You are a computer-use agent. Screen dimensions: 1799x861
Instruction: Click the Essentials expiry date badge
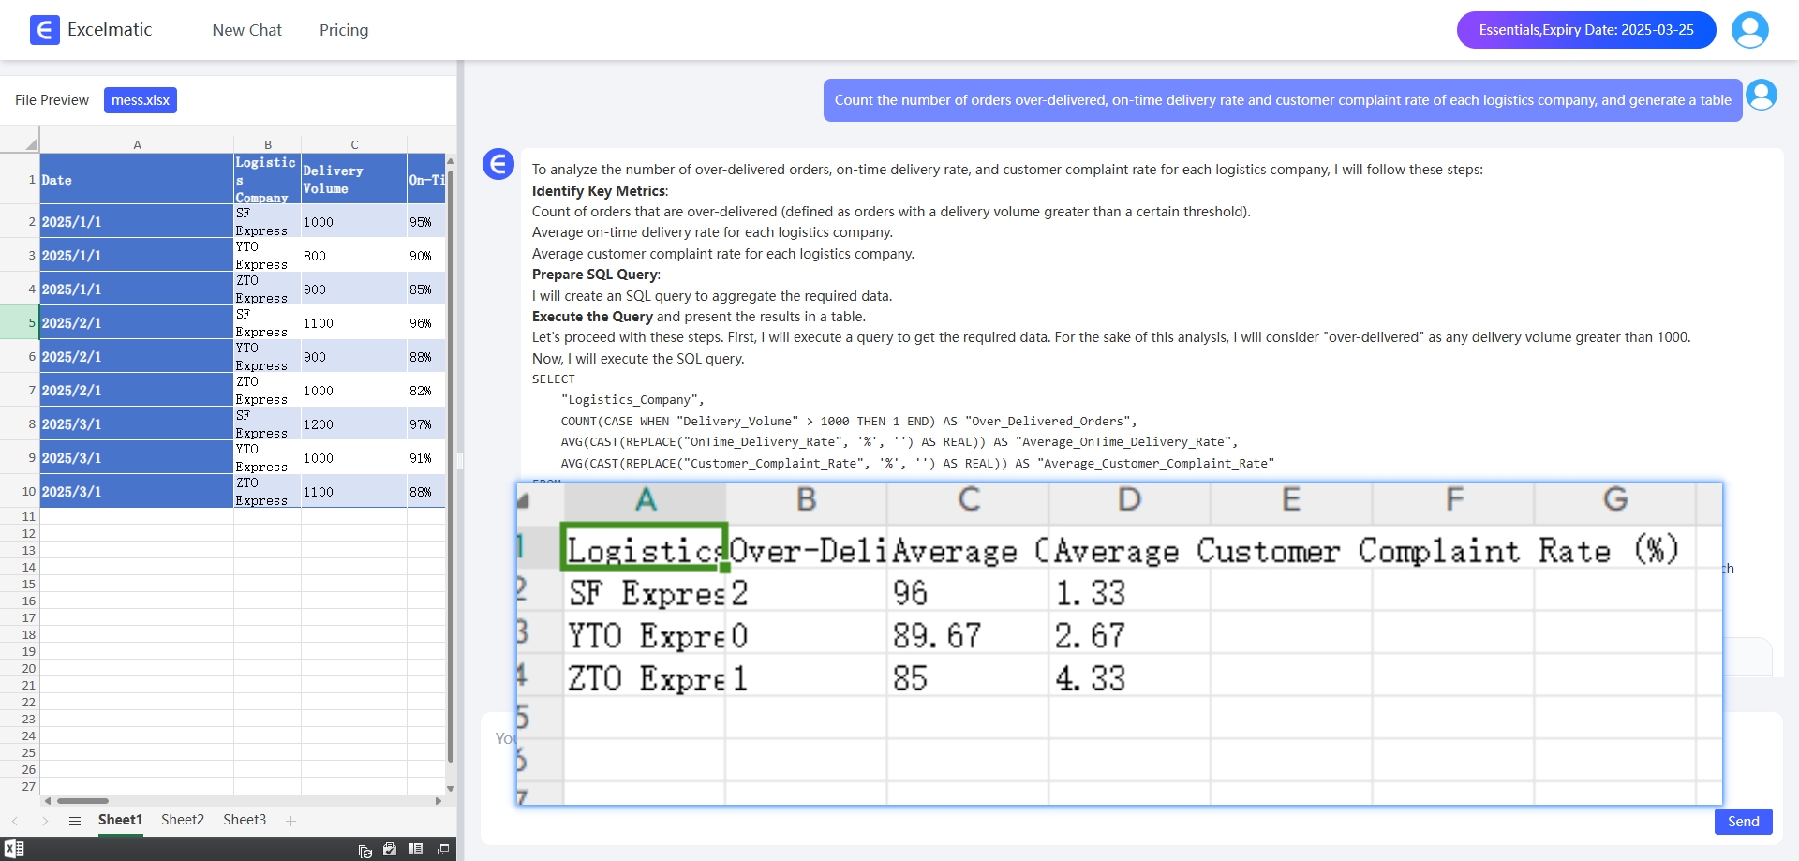1585,30
